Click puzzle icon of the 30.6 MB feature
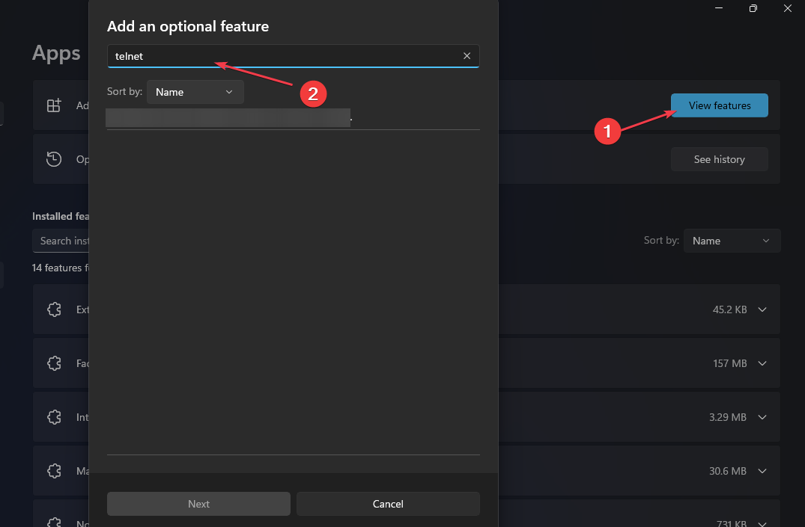Screen dimensions: 805x527 [x=54, y=471]
